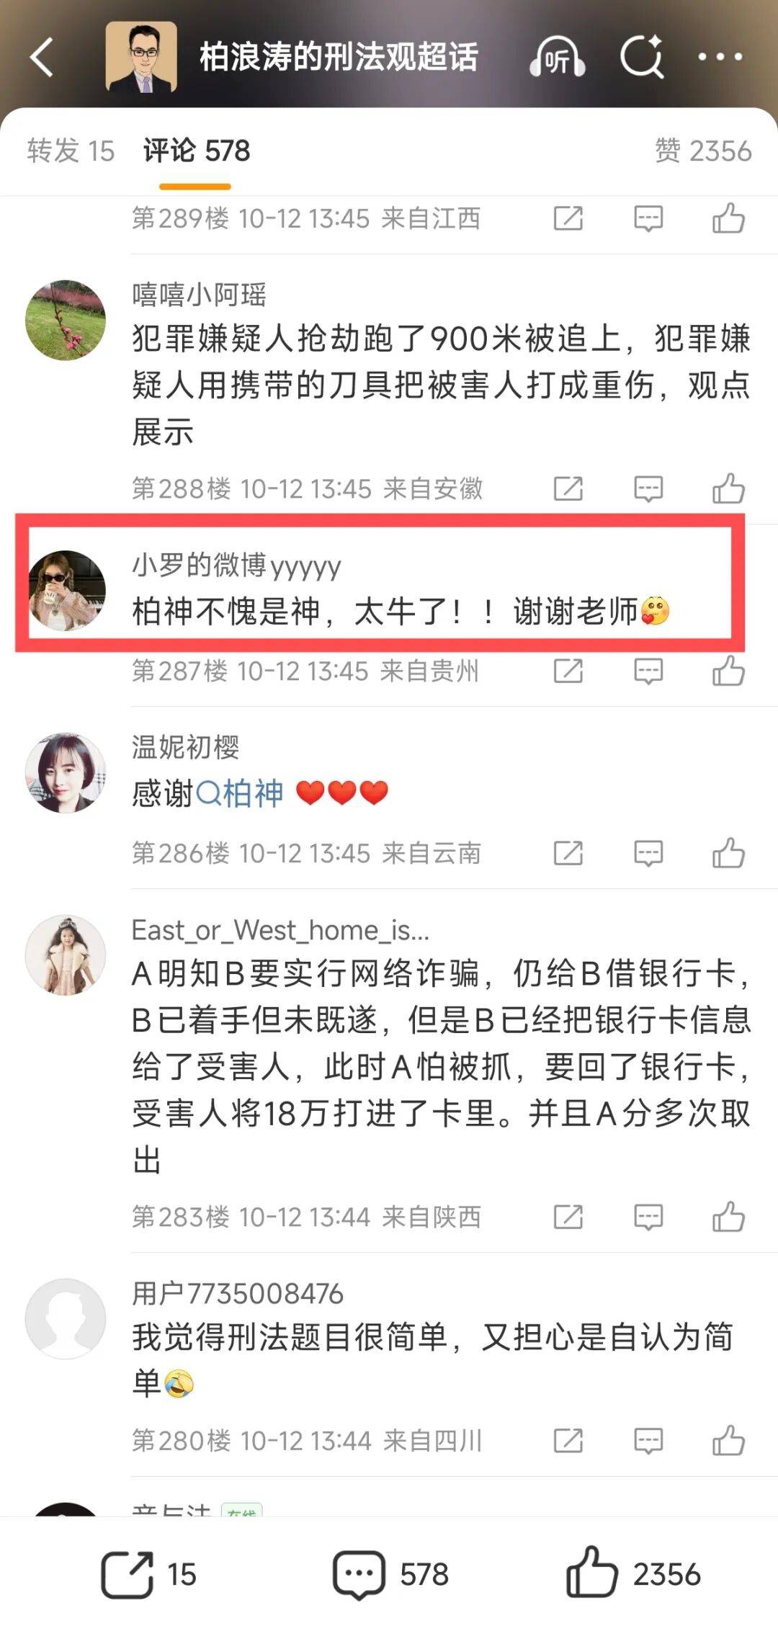Toggle like on the floor 280 comment
The height and width of the screenshot is (1631, 778).
tap(728, 1441)
